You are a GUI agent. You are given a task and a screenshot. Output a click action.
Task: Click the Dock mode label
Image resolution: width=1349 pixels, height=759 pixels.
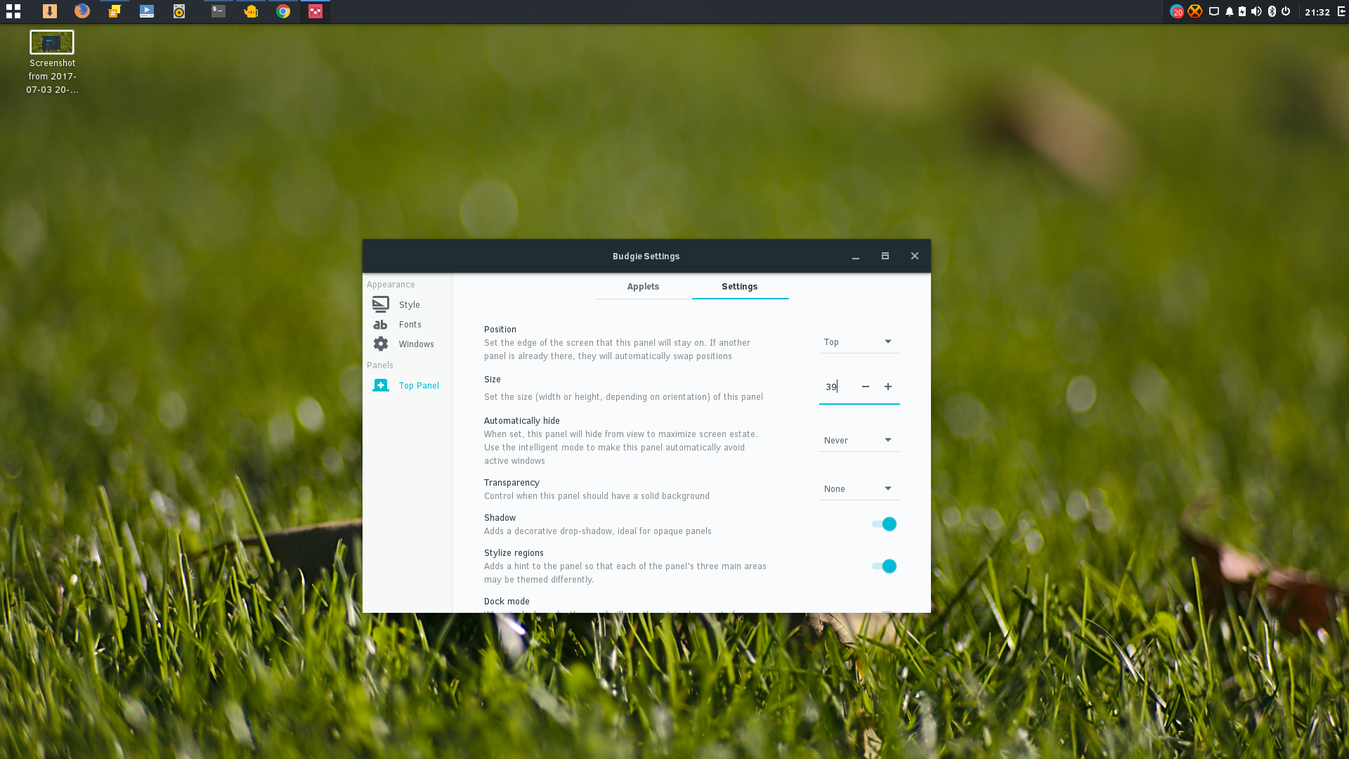pyautogui.click(x=507, y=601)
